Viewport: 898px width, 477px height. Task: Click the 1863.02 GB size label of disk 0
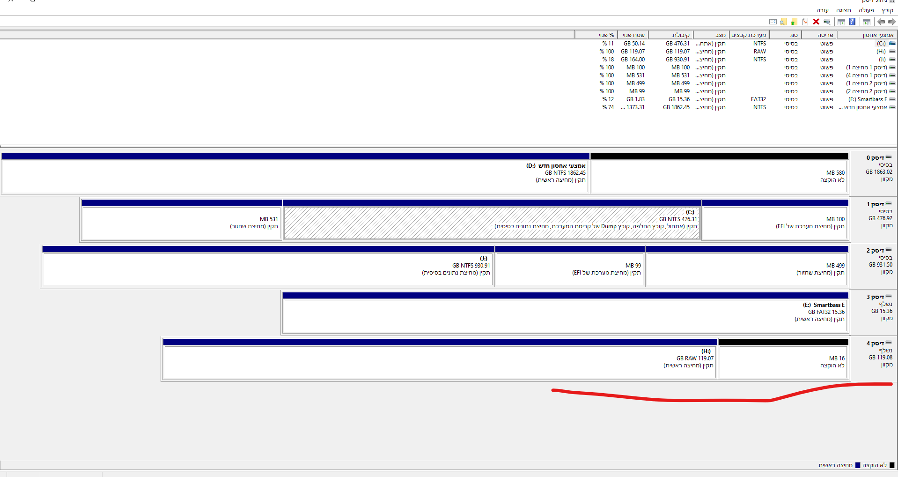point(879,172)
